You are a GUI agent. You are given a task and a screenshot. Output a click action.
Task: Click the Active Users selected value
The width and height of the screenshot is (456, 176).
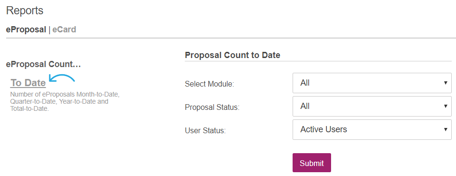coord(323,129)
